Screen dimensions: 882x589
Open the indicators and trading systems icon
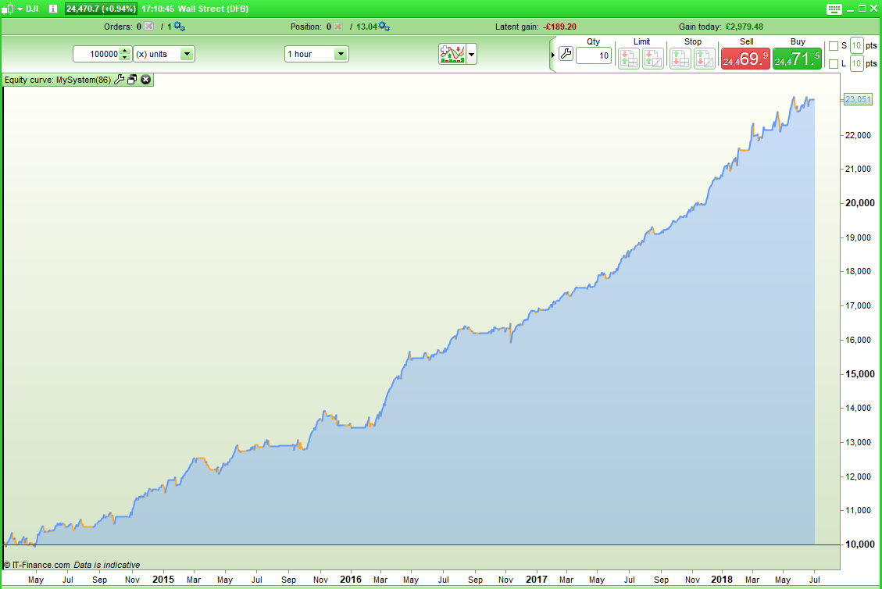(x=452, y=54)
